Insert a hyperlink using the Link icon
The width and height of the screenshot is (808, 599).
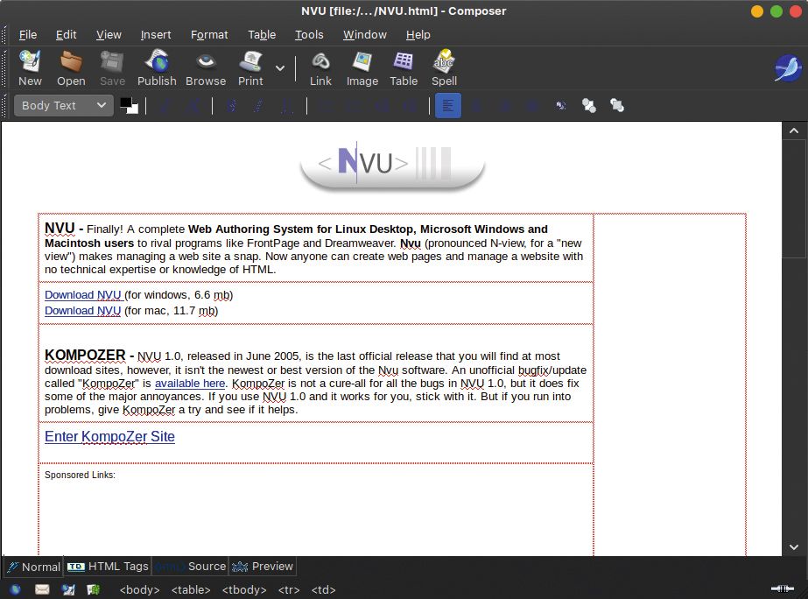[x=320, y=67]
